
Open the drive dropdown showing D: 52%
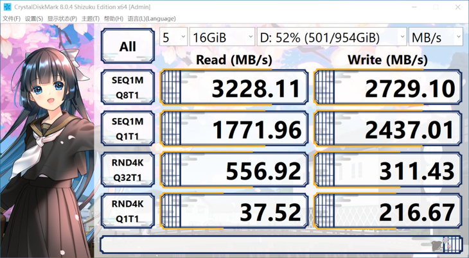click(x=332, y=37)
